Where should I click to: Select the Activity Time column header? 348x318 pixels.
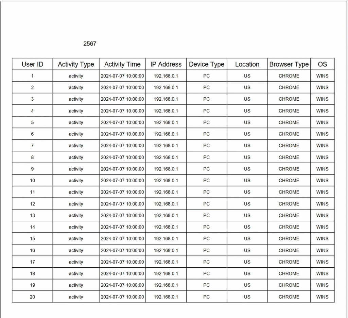pyautogui.click(x=122, y=64)
